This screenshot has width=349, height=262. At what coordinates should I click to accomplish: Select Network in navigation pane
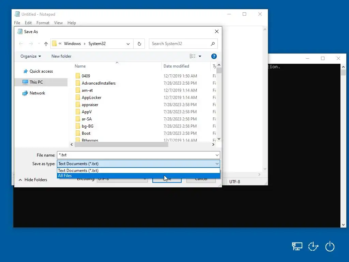pyautogui.click(x=41, y=93)
